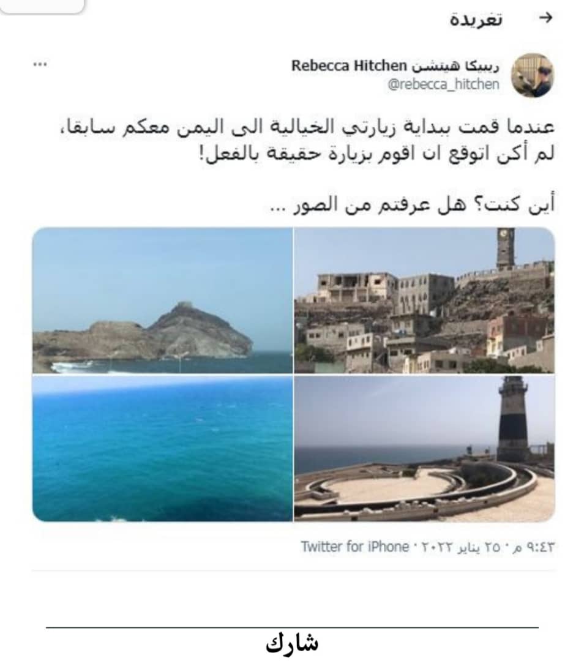Viewport: 584px width, 661px height.
Task: Click the شارك share label
Action: click(x=292, y=644)
